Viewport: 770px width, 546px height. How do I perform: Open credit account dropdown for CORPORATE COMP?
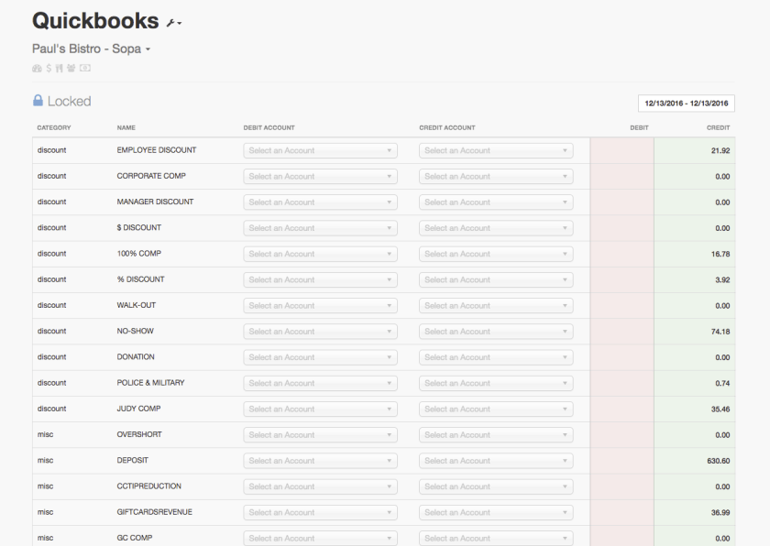[x=496, y=176]
